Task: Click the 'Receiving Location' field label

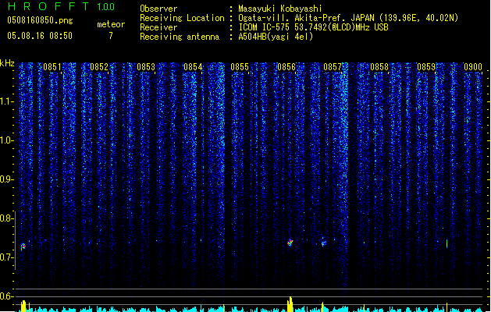Action: point(182,18)
